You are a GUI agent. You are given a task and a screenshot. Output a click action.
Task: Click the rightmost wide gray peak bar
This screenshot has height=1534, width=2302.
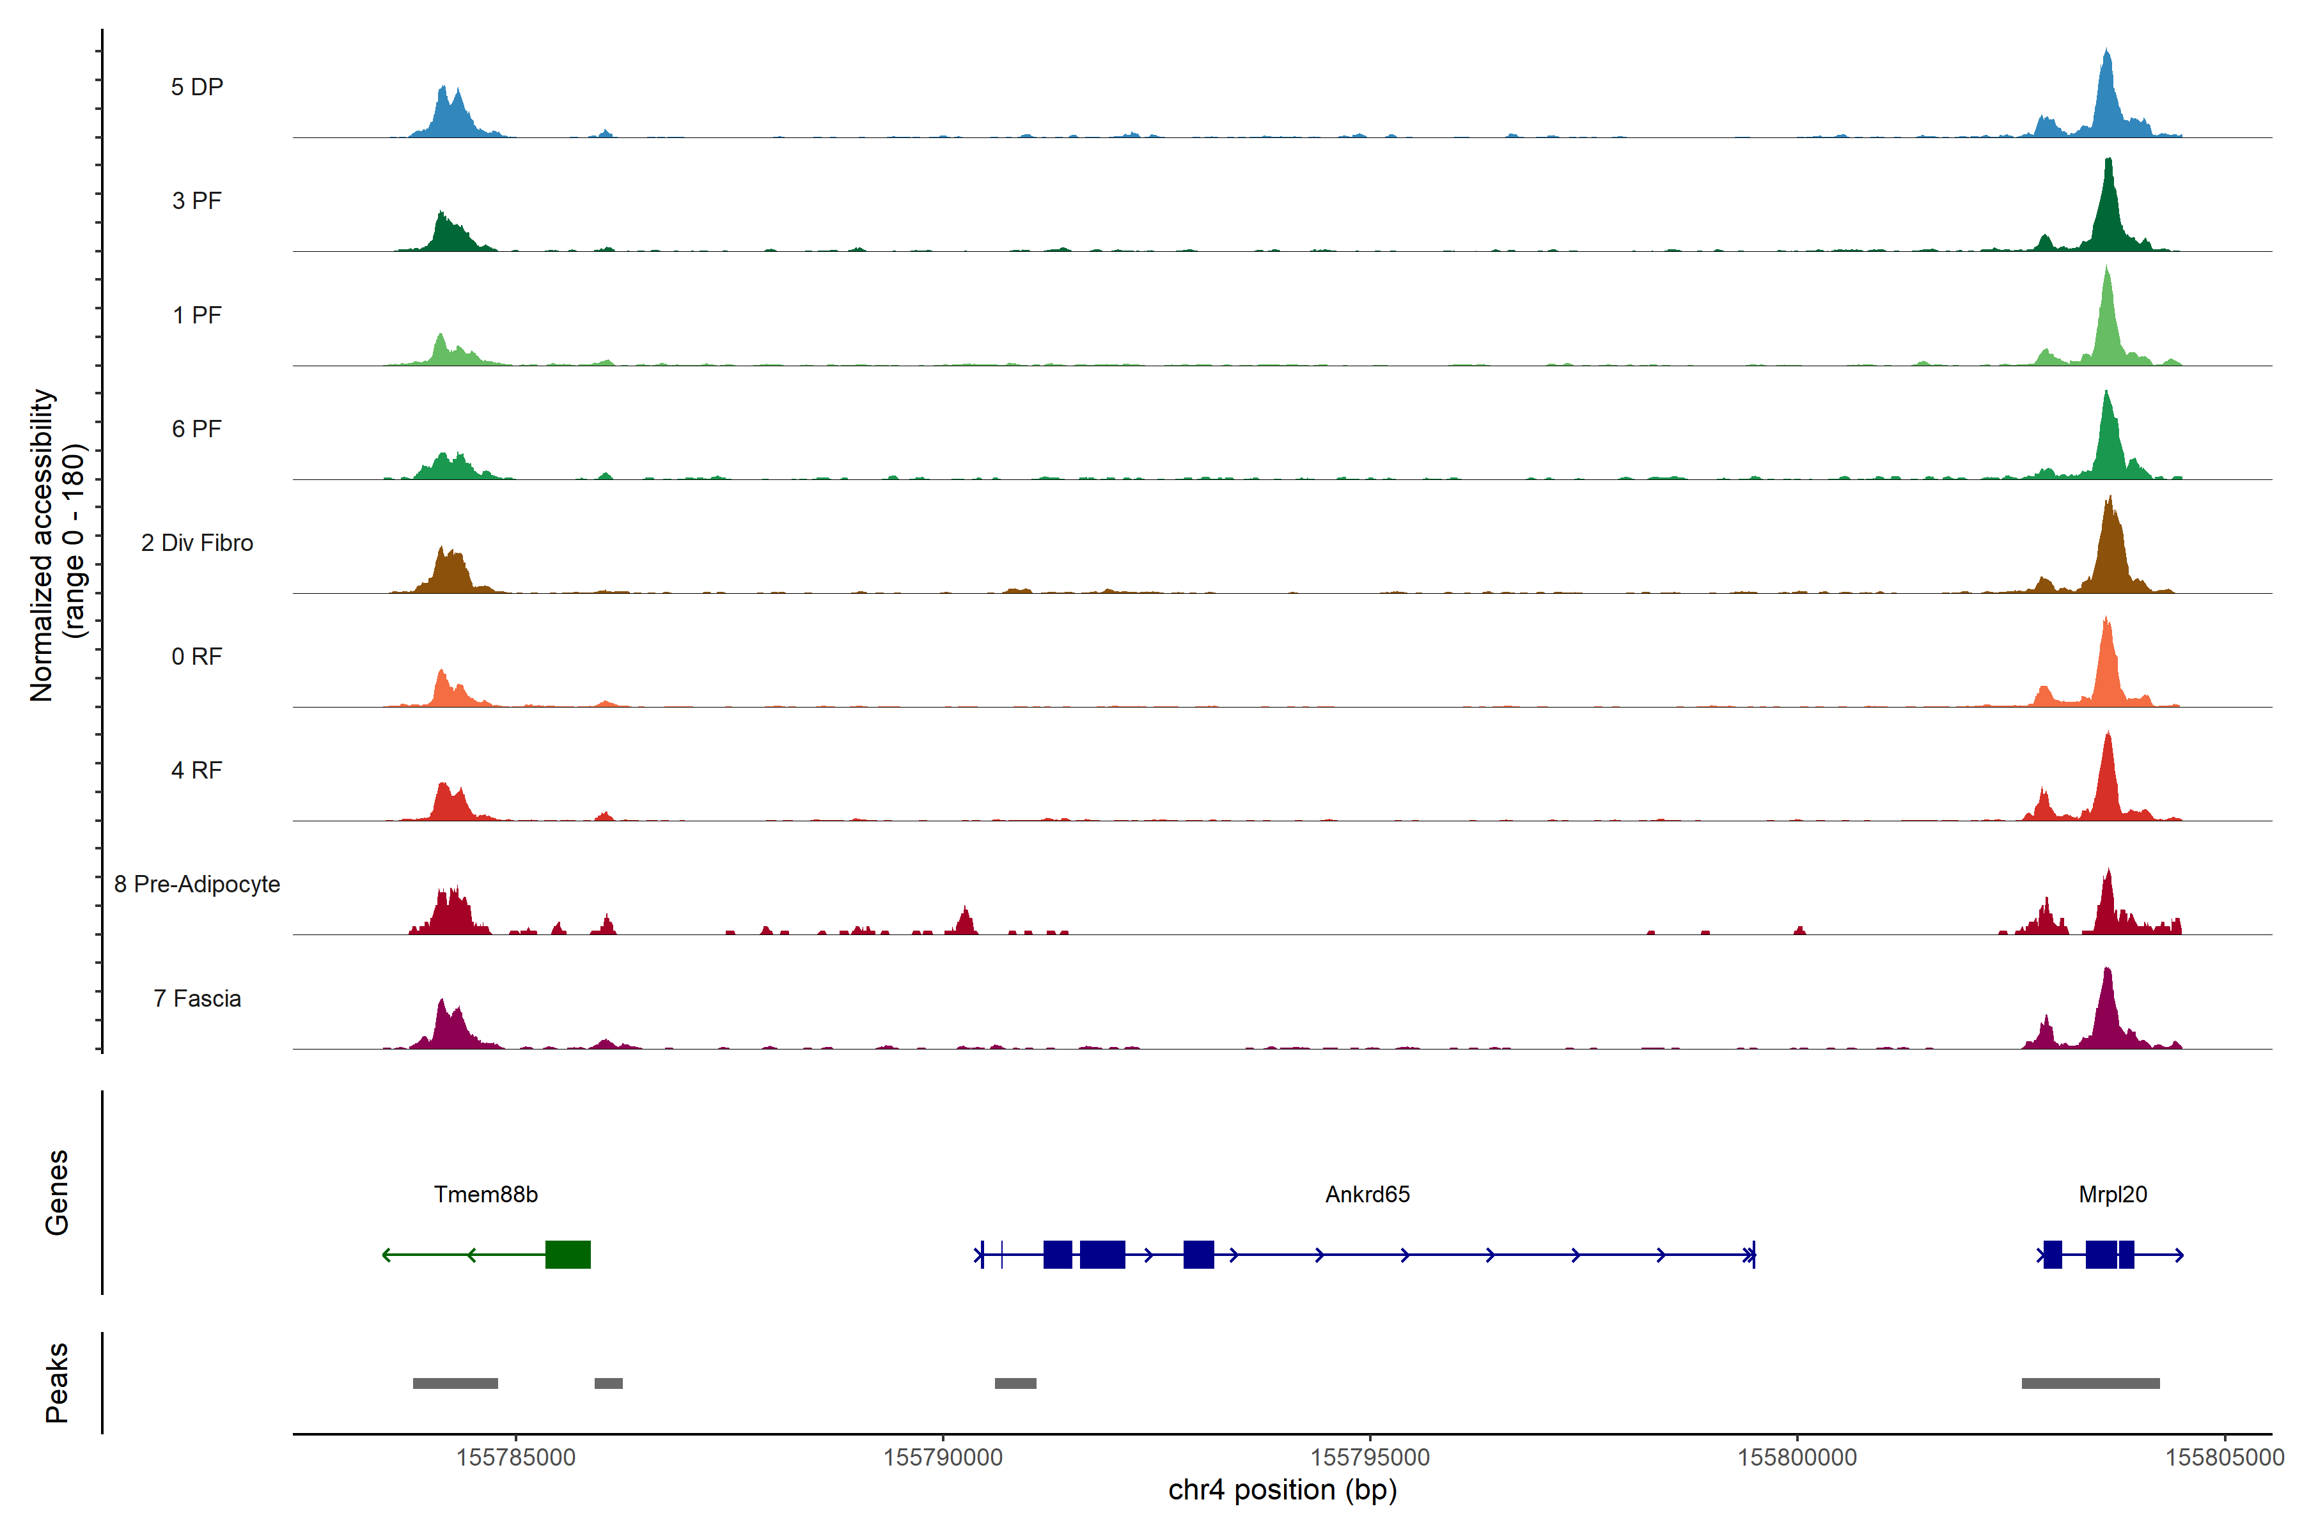click(2090, 1383)
